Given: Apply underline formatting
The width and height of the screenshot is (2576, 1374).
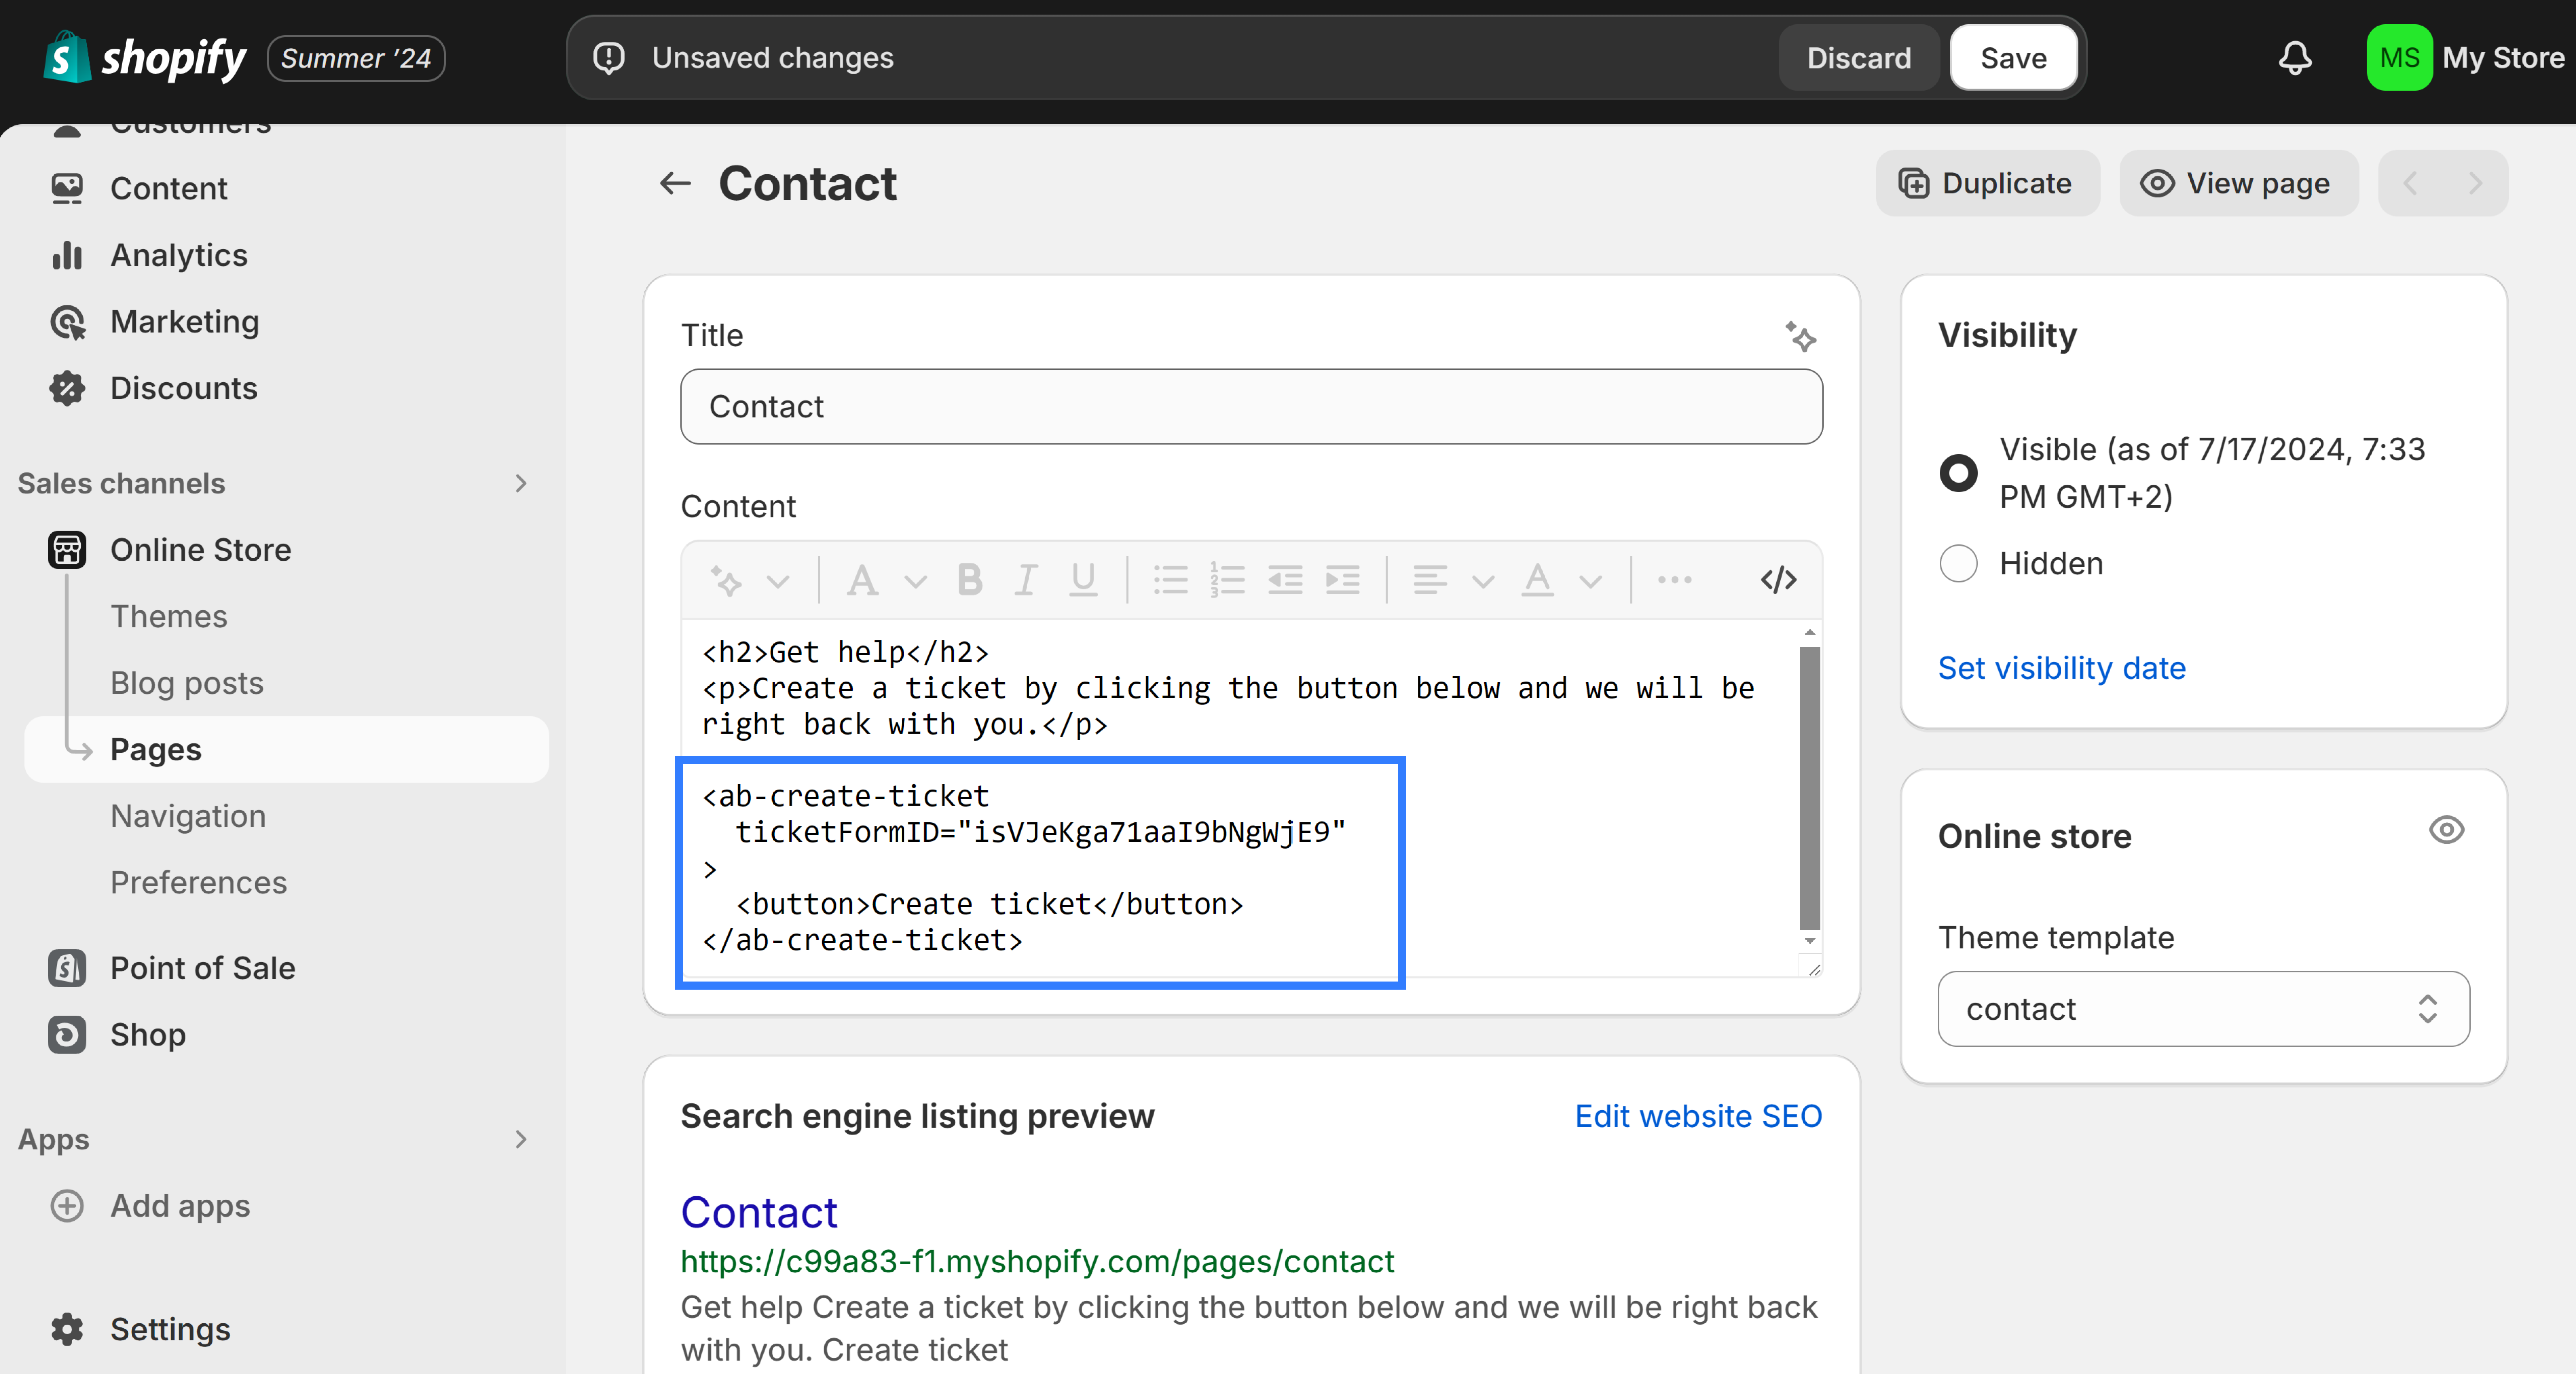Looking at the screenshot, I should coord(1083,580).
